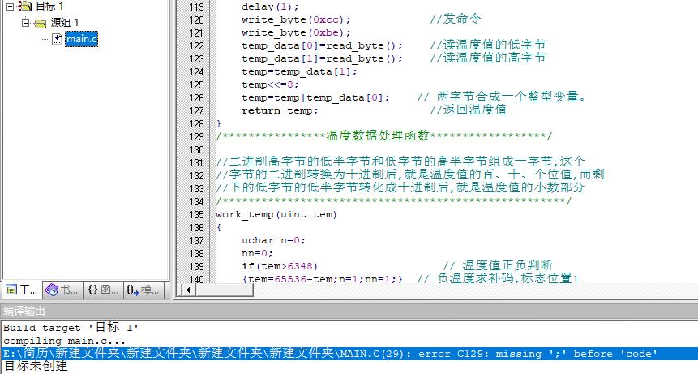Place cursor on the "if(tem>6348)" line

tap(280, 266)
